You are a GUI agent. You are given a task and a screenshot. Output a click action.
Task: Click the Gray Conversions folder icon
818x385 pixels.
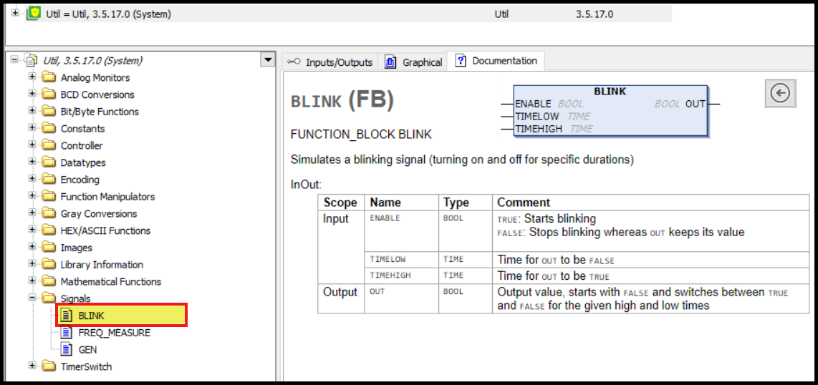[x=49, y=213]
